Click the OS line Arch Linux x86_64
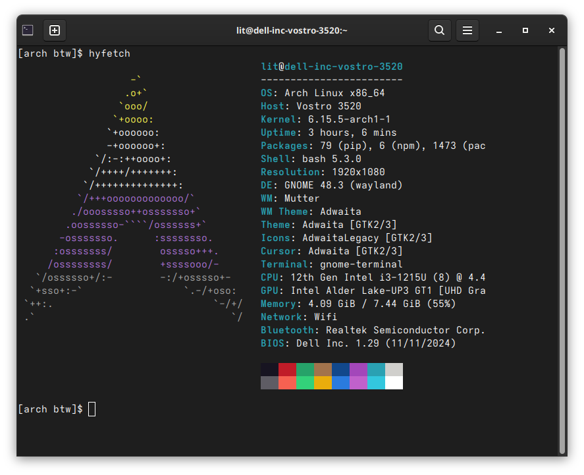 pos(323,93)
